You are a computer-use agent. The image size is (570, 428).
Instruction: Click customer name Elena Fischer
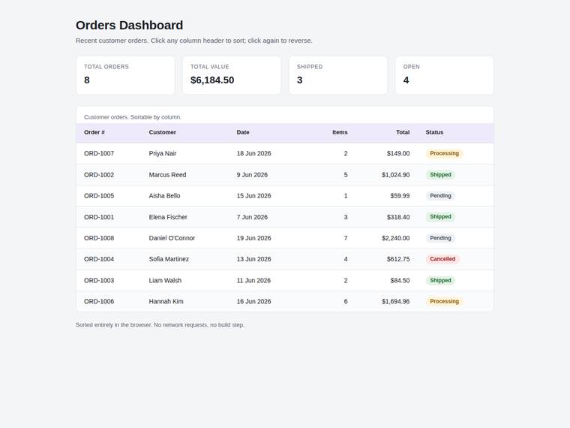pos(168,217)
